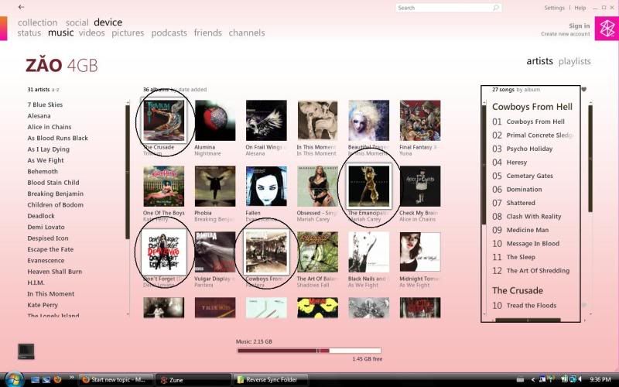The width and height of the screenshot is (619, 387).
Task: Select Midnight Tornado album cover
Action: click(420, 252)
